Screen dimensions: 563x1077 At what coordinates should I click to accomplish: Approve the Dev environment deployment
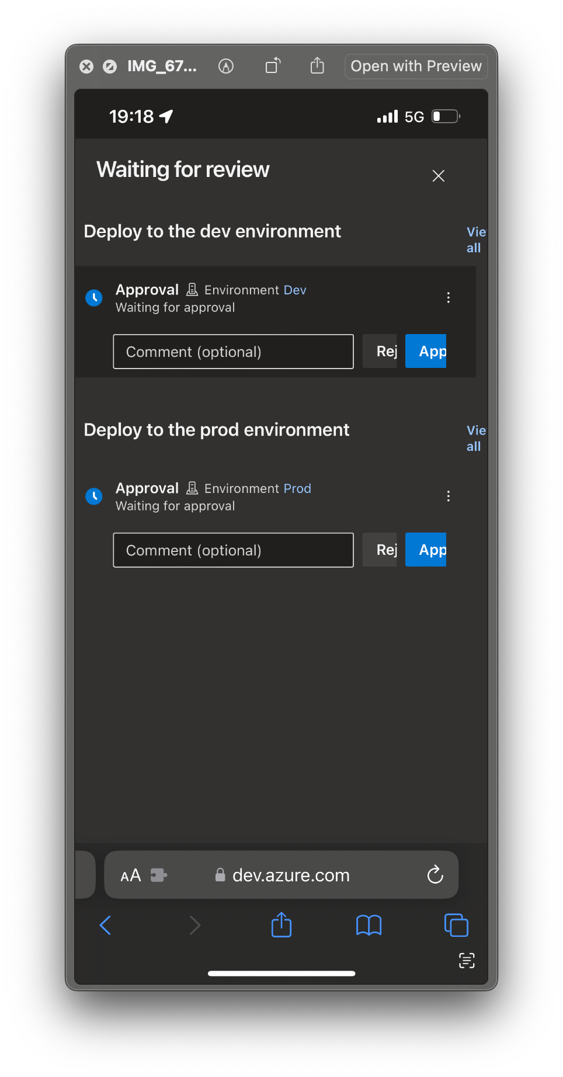[426, 351]
